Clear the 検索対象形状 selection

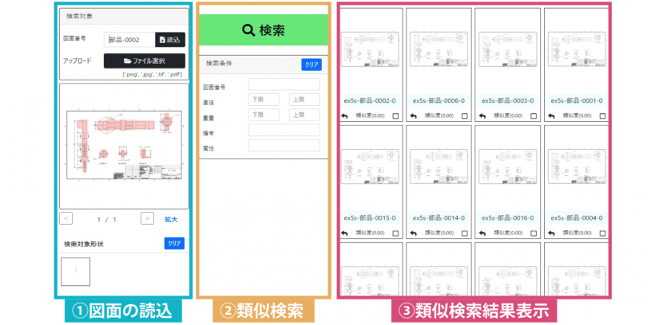pyautogui.click(x=174, y=244)
